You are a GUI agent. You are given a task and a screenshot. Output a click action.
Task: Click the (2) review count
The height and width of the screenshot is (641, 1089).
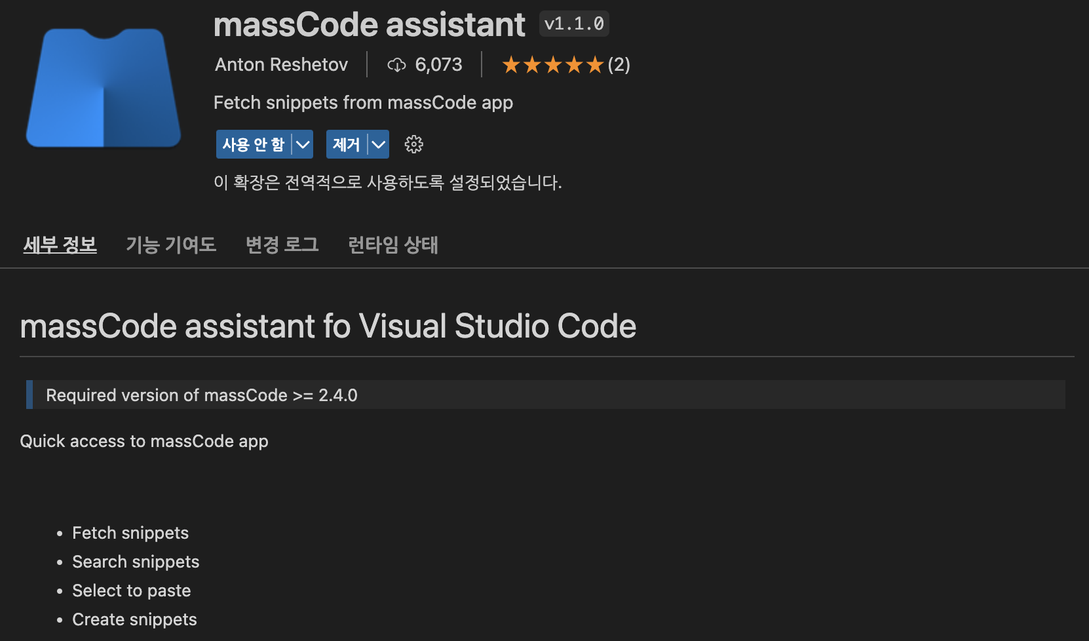click(619, 65)
